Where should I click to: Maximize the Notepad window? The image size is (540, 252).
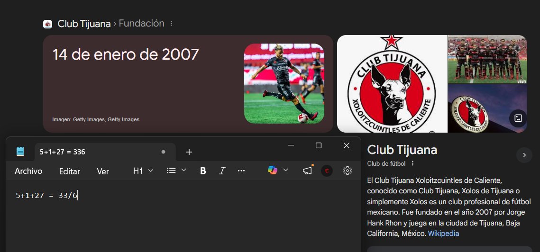click(319, 145)
